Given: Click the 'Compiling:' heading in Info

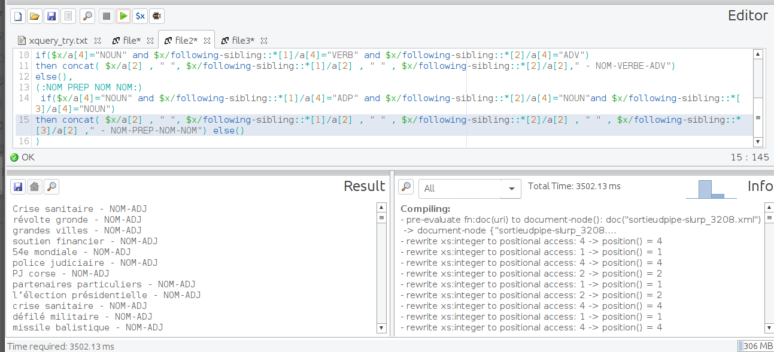Looking at the screenshot, I should 426,209.
